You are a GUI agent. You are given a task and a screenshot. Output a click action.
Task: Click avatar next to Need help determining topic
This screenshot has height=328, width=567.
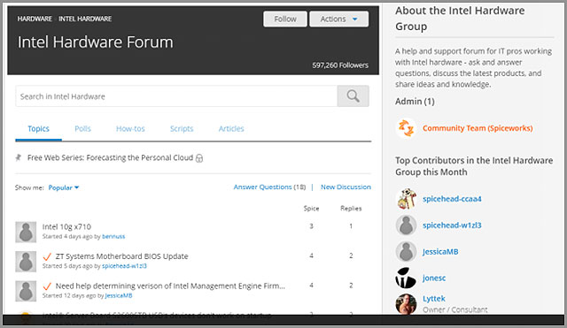click(x=26, y=291)
